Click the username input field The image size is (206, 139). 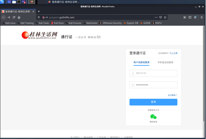[153, 73]
